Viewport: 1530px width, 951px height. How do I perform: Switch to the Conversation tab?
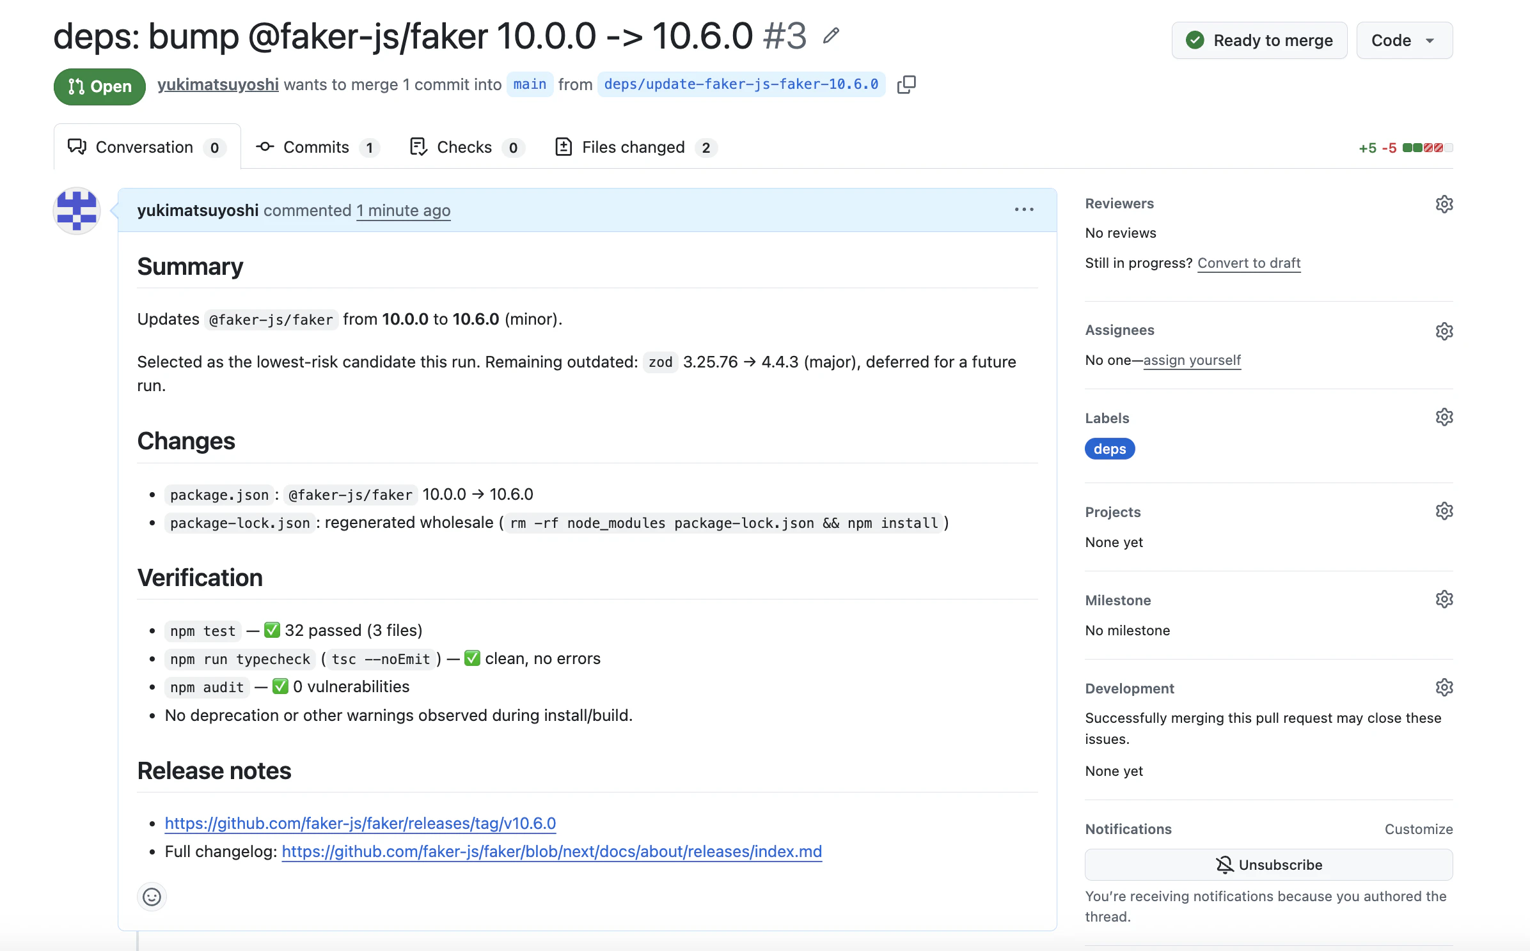coord(147,147)
